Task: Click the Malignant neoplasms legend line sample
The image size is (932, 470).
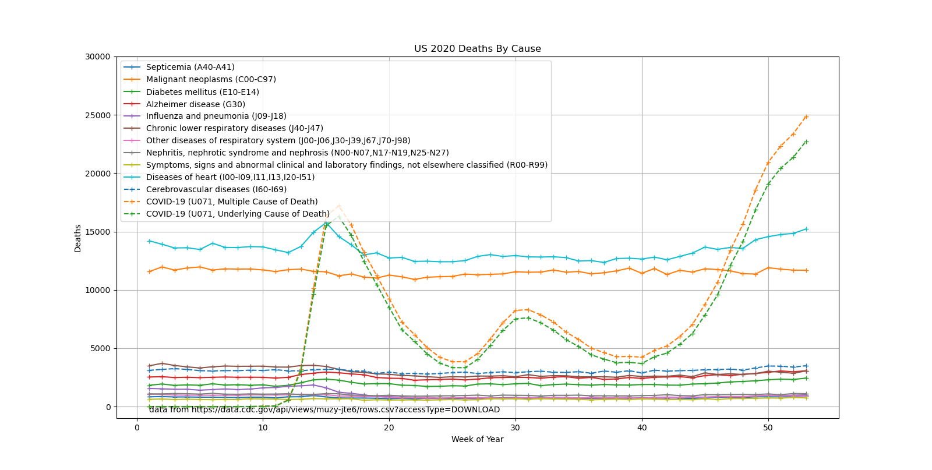Action: (132, 80)
